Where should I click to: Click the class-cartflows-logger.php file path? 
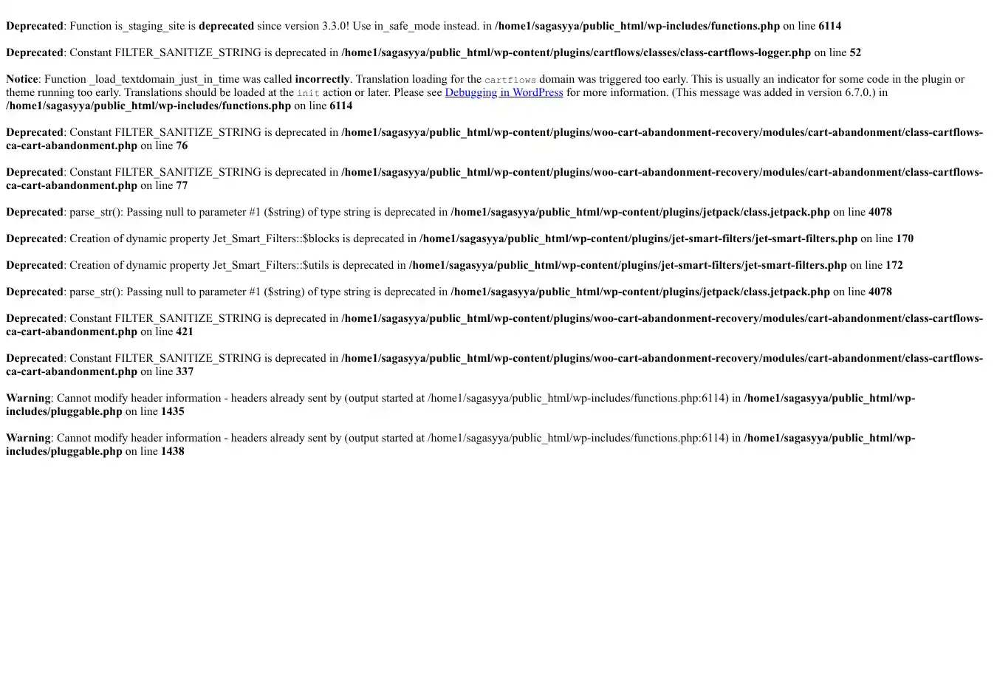(576, 52)
